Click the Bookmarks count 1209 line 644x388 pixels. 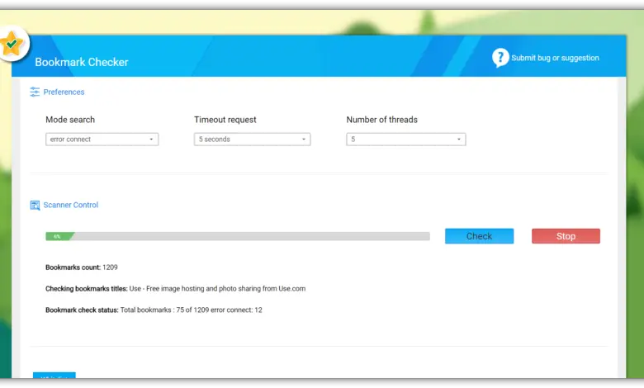click(81, 267)
